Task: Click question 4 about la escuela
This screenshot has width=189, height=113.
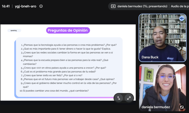Action: pos(65,62)
